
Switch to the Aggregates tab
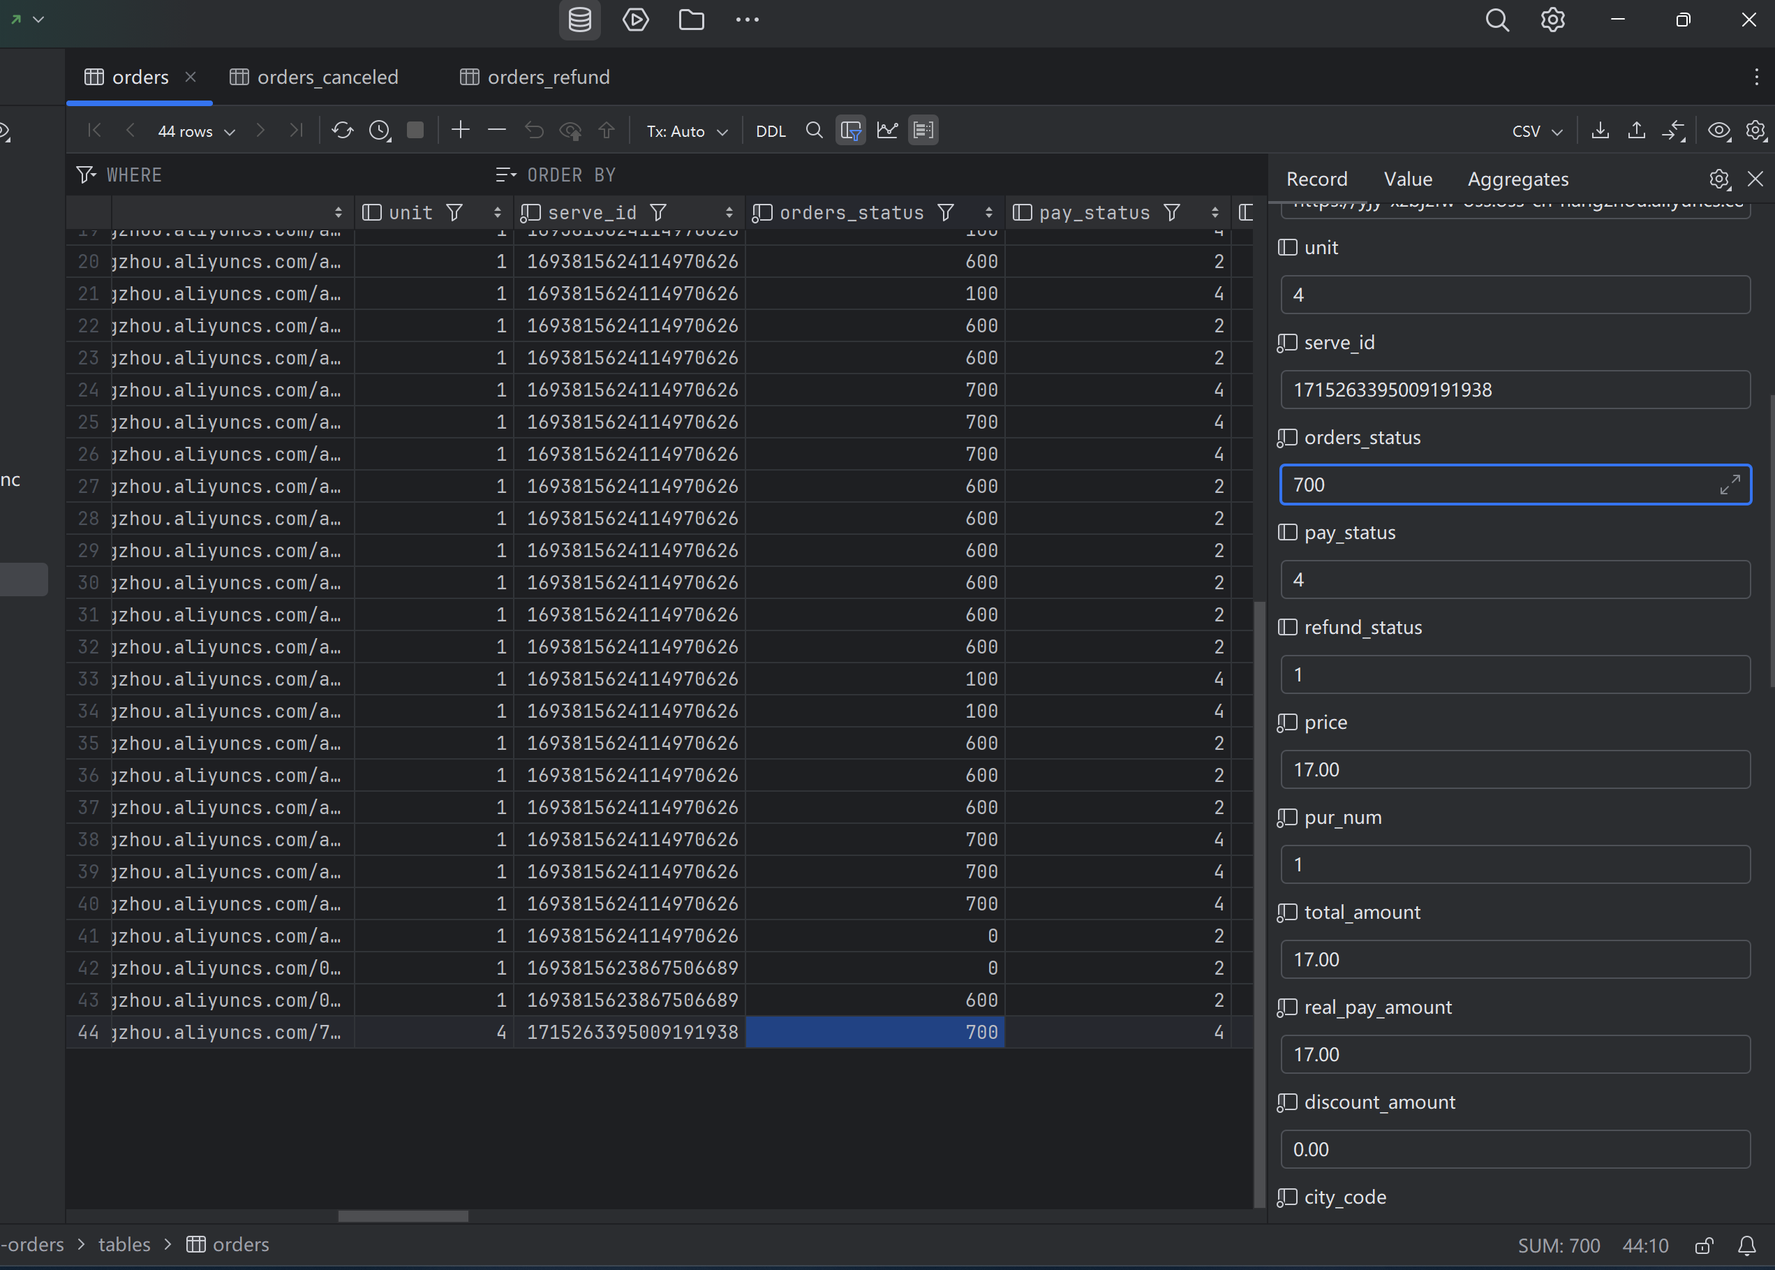(x=1517, y=179)
